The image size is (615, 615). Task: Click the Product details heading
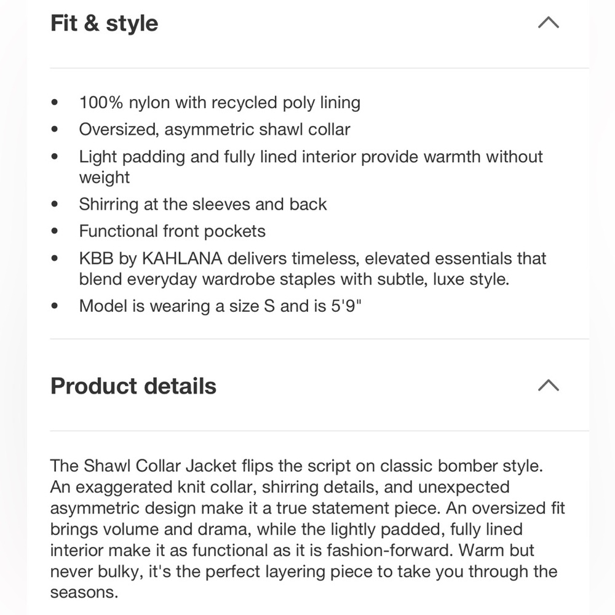coord(133,386)
